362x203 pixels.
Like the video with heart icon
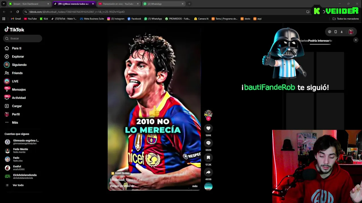point(208,128)
